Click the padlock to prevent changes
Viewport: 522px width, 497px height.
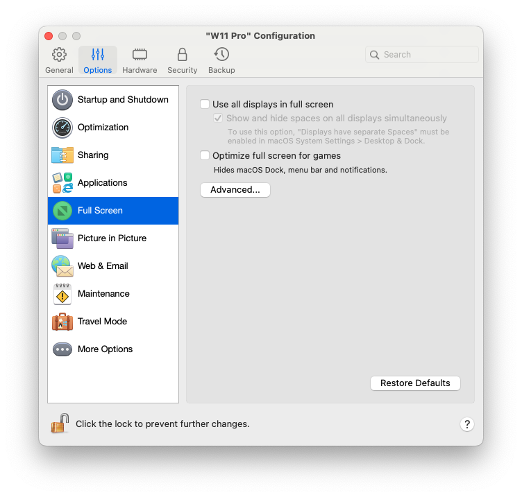tap(60, 424)
